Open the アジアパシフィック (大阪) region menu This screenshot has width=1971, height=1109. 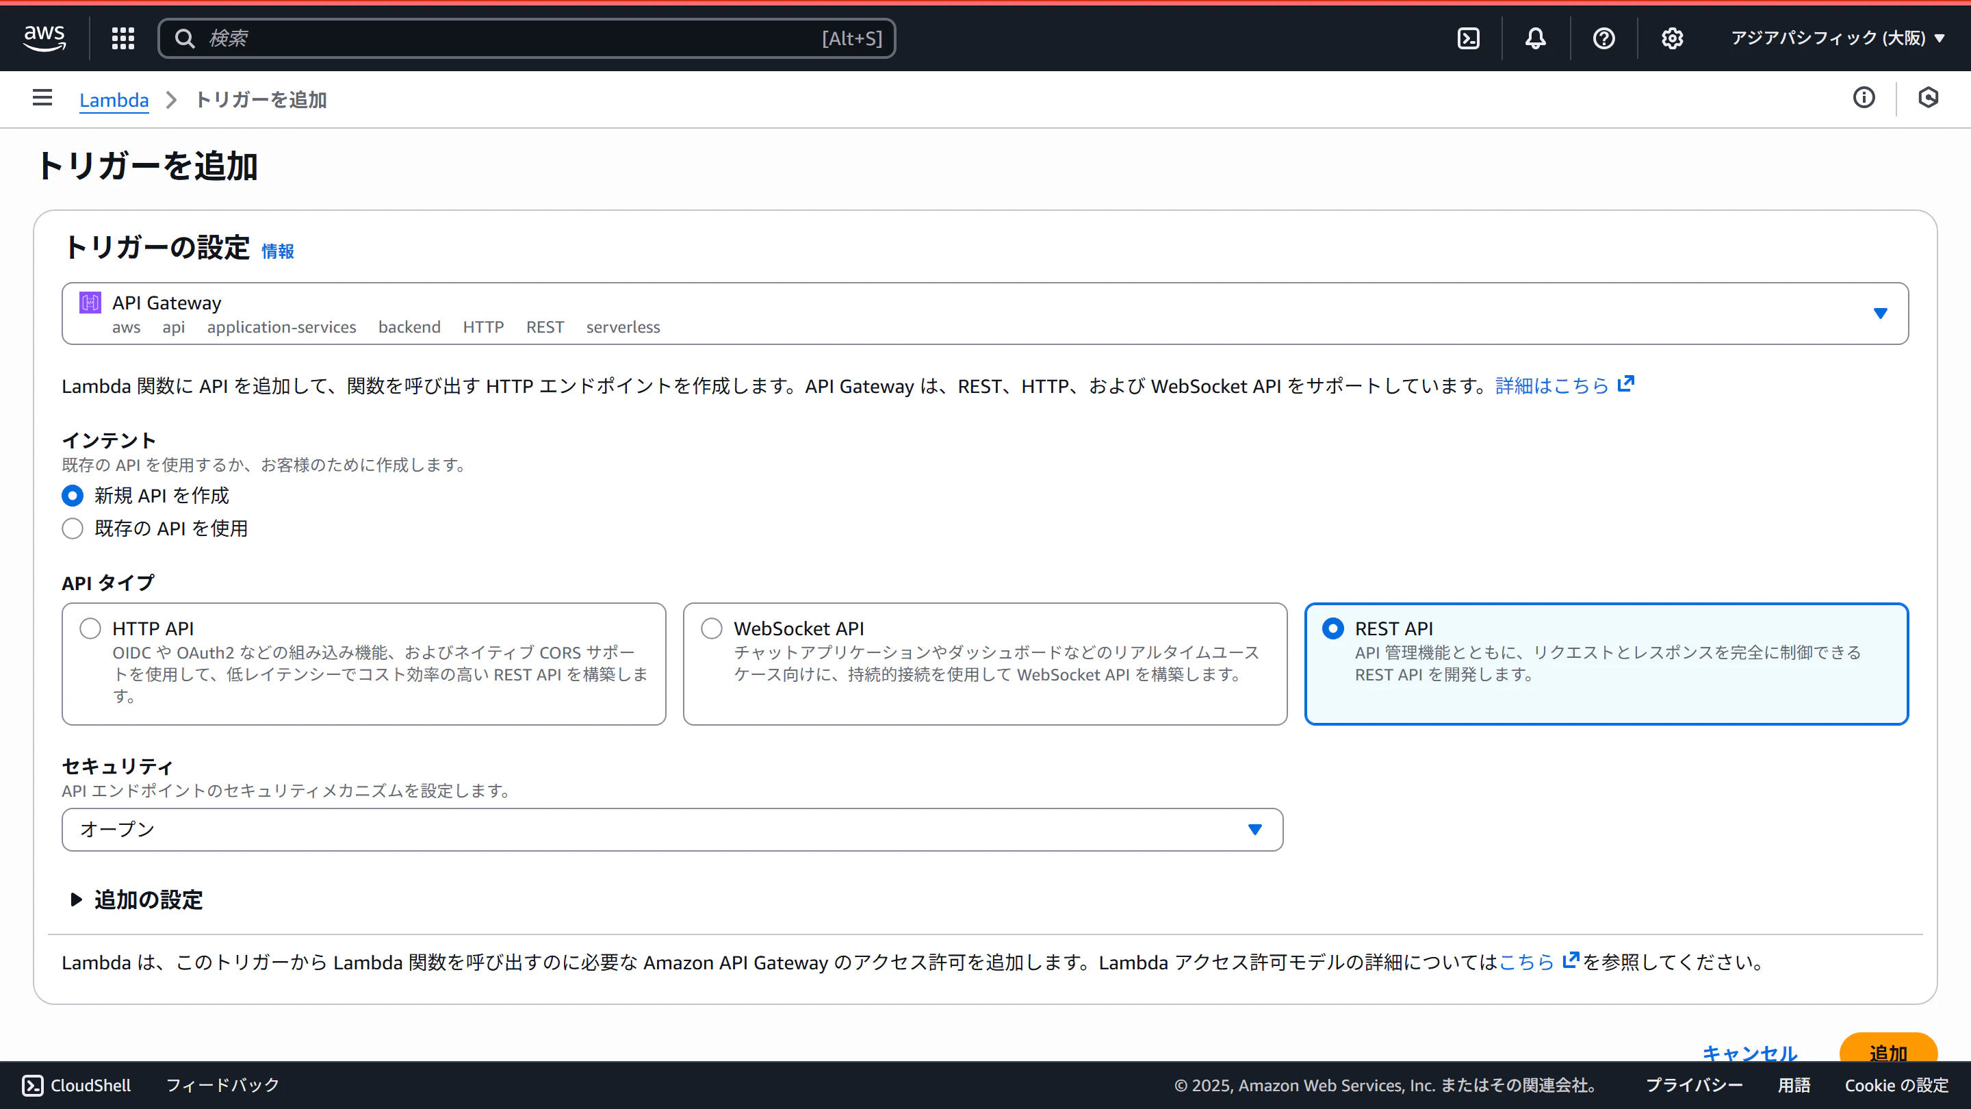pos(1836,38)
